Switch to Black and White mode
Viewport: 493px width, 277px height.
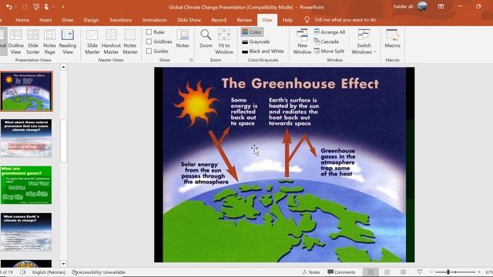point(263,51)
